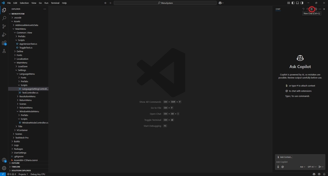Toggle the primary side bar visibility
This screenshot has height=176, width=328.
click(x=293, y=3)
